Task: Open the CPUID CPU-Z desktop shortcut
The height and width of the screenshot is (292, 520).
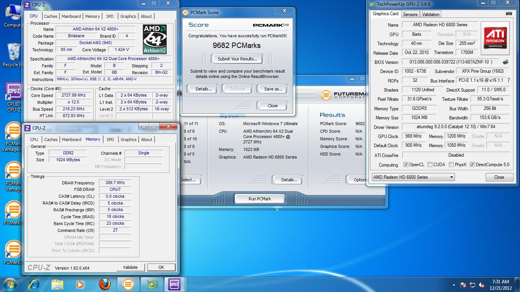Action: [x=14, y=97]
